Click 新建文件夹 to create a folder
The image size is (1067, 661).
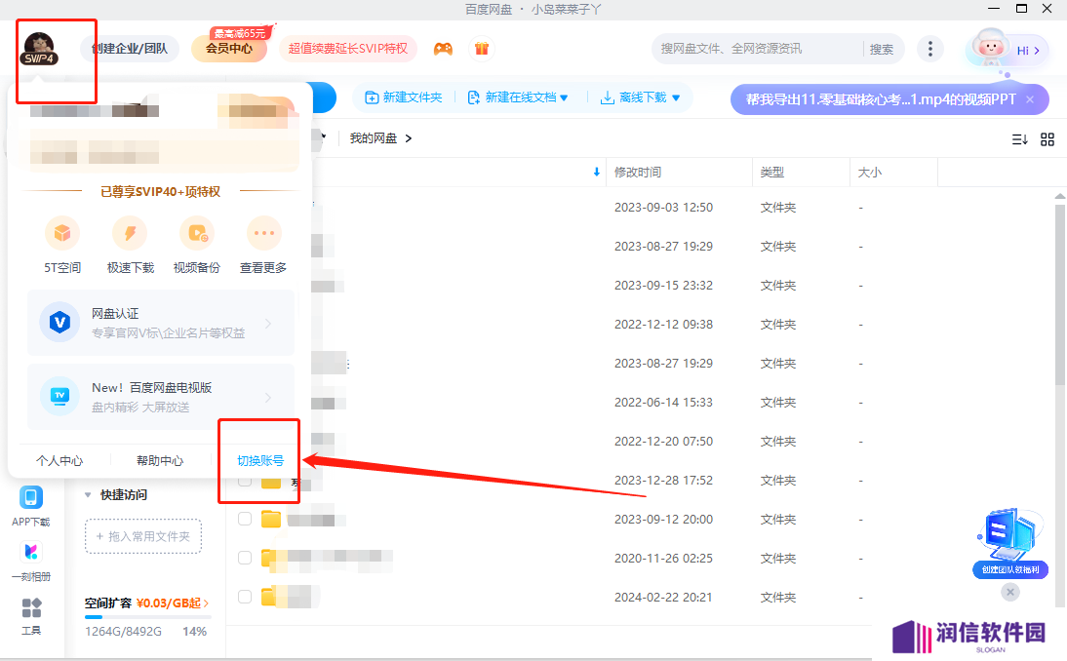click(x=404, y=97)
